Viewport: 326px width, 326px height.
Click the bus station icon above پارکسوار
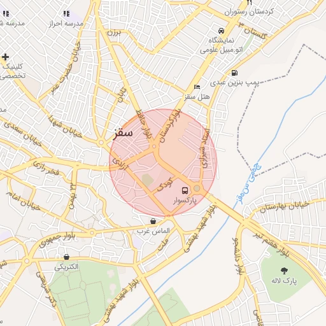[x=185, y=190]
